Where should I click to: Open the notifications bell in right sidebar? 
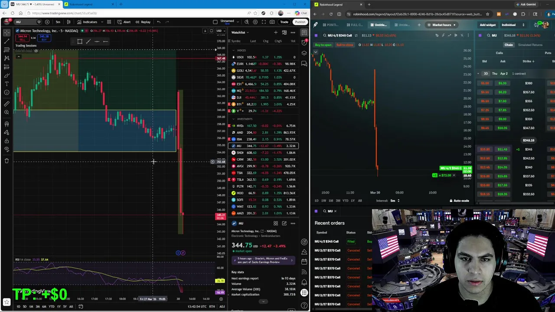304,282
